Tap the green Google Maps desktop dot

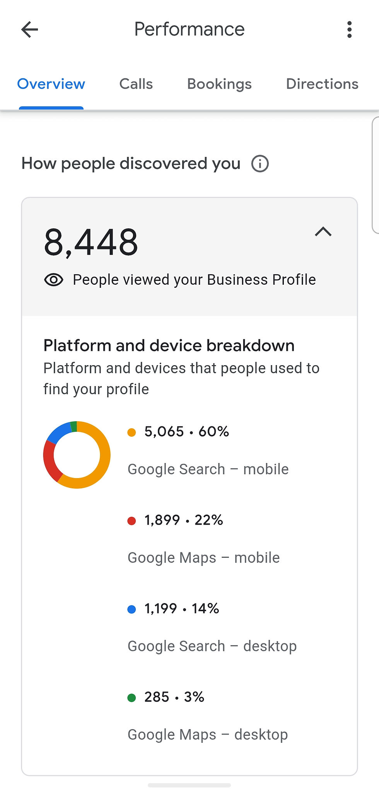131,698
